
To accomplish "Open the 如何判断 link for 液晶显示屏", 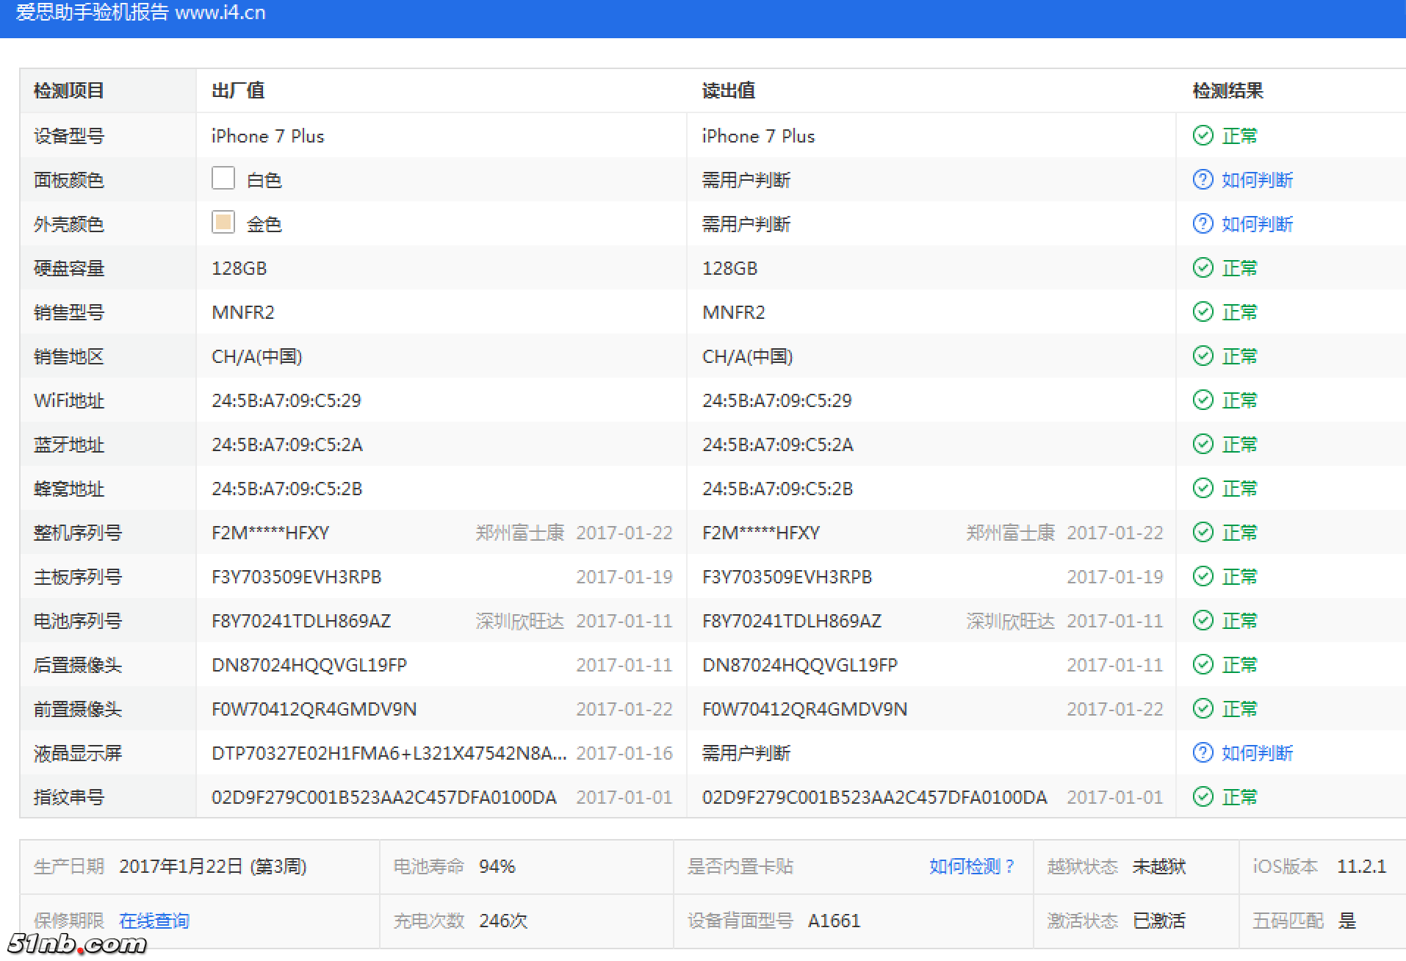I will [1256, 753].
